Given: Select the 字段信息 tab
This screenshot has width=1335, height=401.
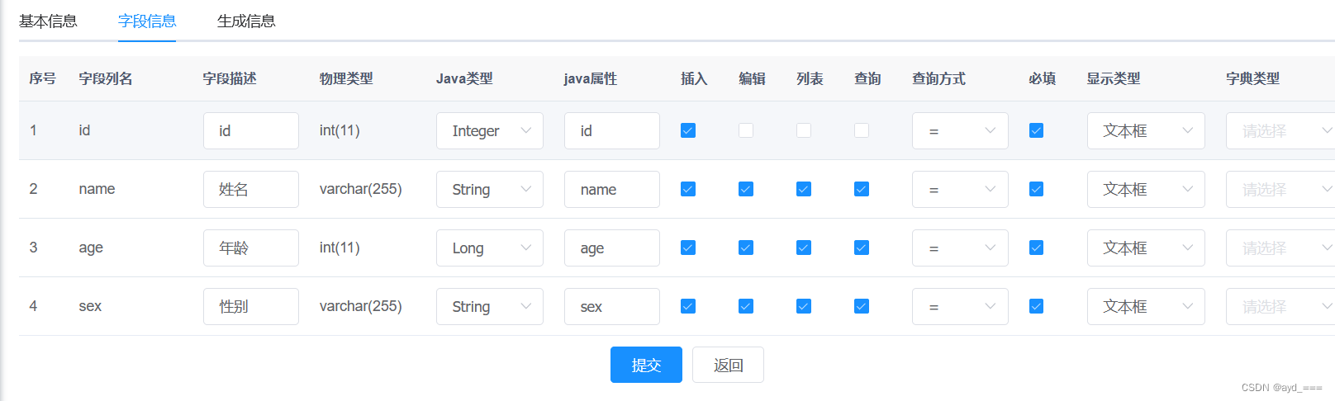Looking at the screenshot, I should click(x=147, y=21).
